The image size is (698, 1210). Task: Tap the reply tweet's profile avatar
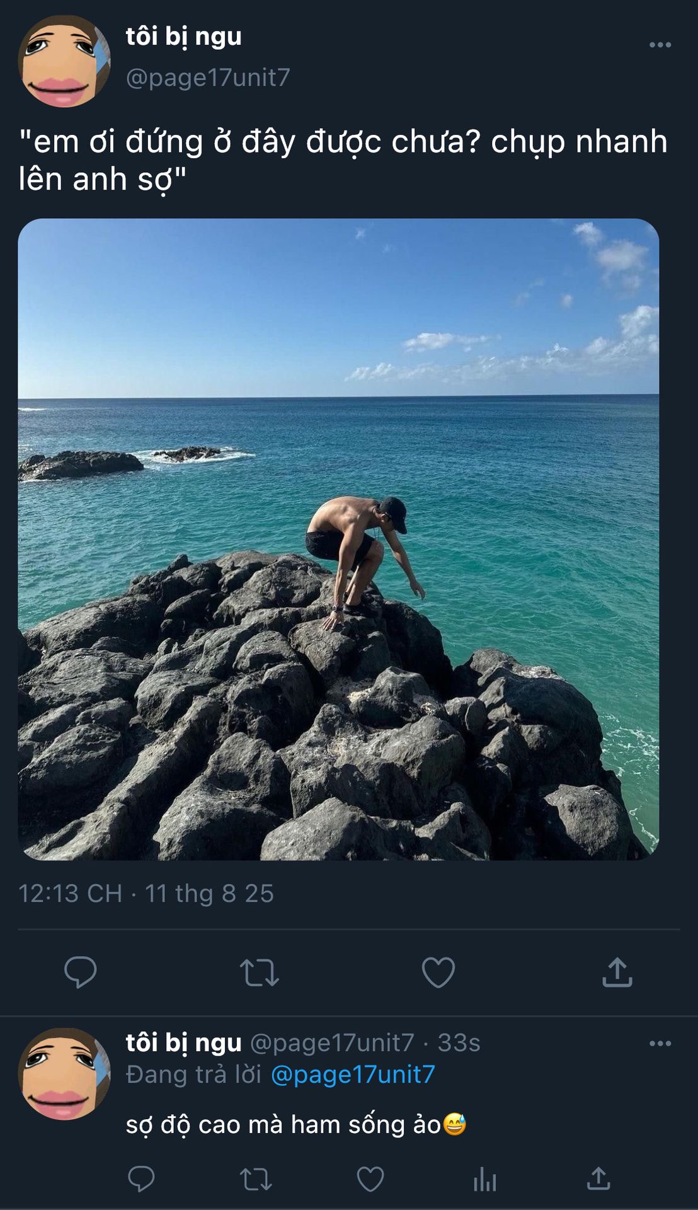tap(64, 1074)
